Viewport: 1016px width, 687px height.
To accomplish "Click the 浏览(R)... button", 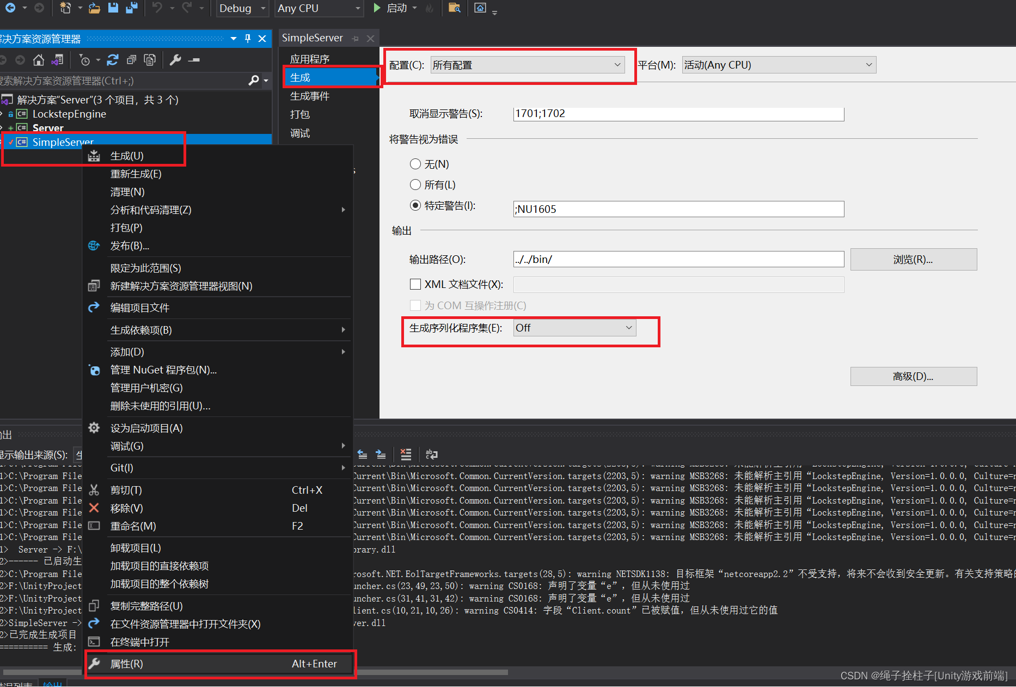I will pos(913,260).
